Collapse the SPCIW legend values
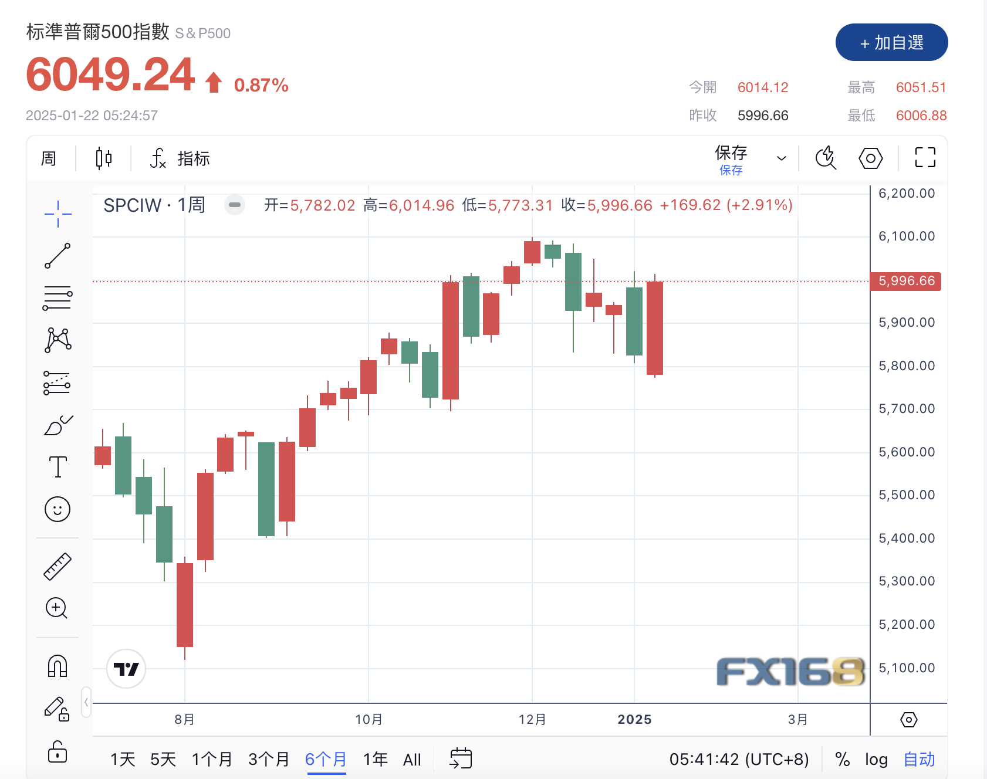The width and height of the screenshot is (987, 779). (x=235, y=205)
